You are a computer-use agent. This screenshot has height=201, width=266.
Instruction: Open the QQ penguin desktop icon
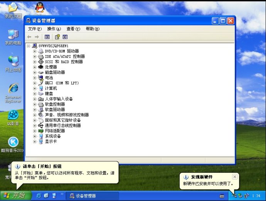click(40, 8)
